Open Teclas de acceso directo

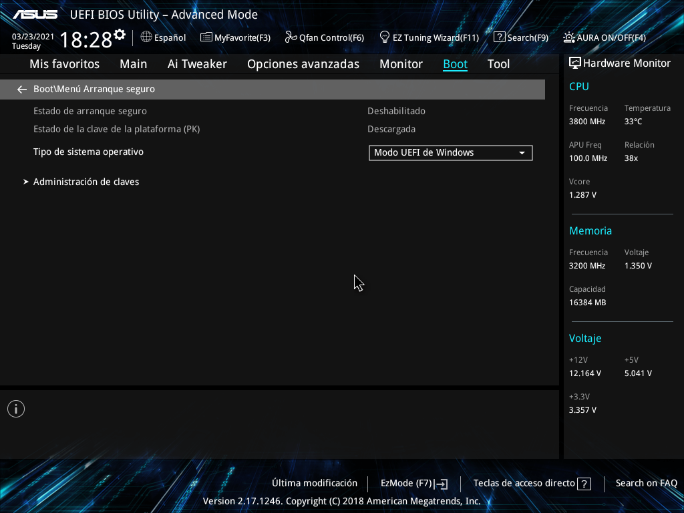click(x=532, y=484)
